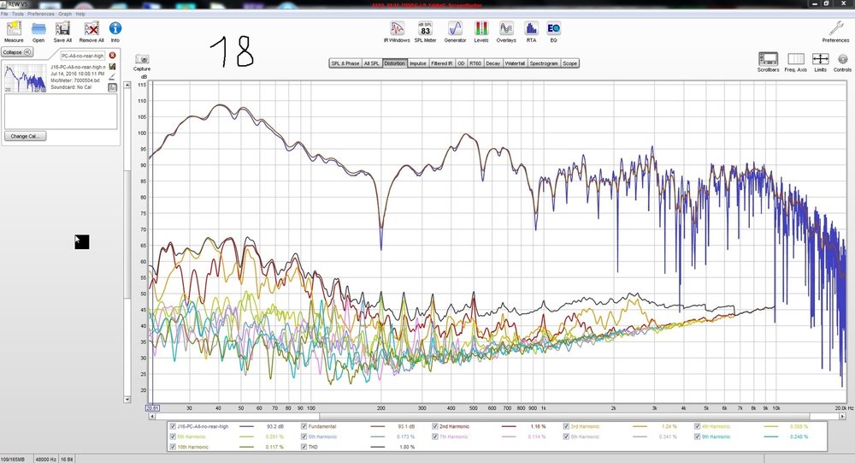
Task: Open the IR Windows settings
Action: tap(397, 28)
